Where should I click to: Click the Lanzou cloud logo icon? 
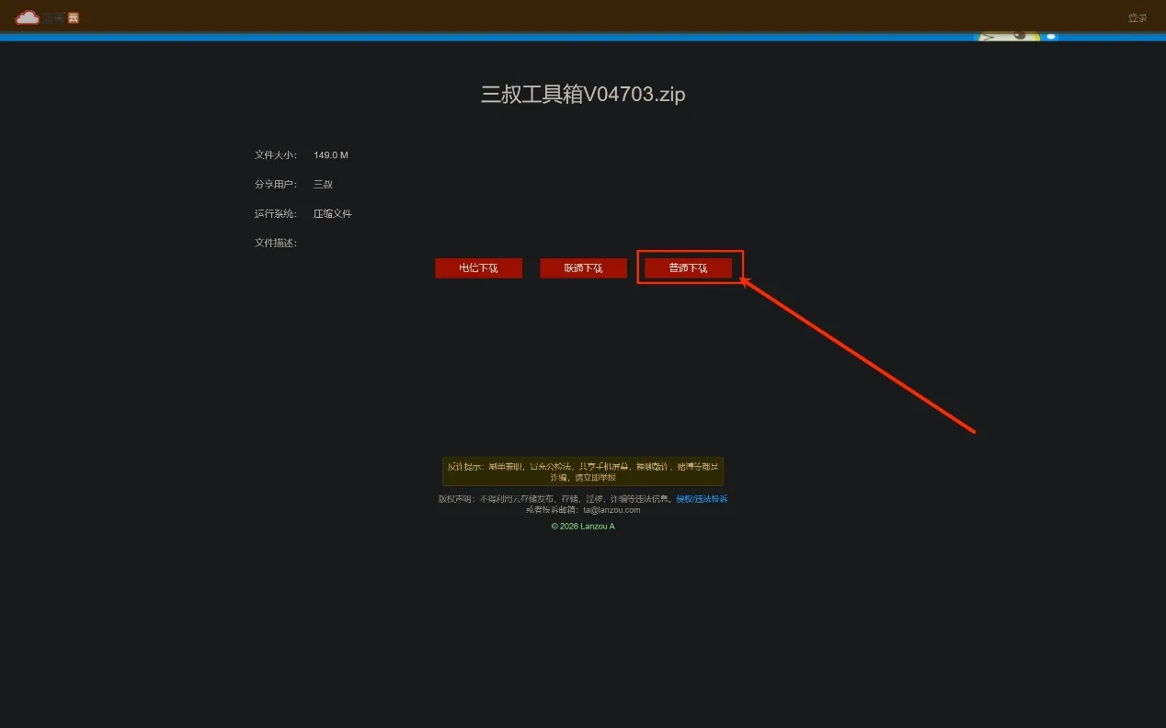28,17
